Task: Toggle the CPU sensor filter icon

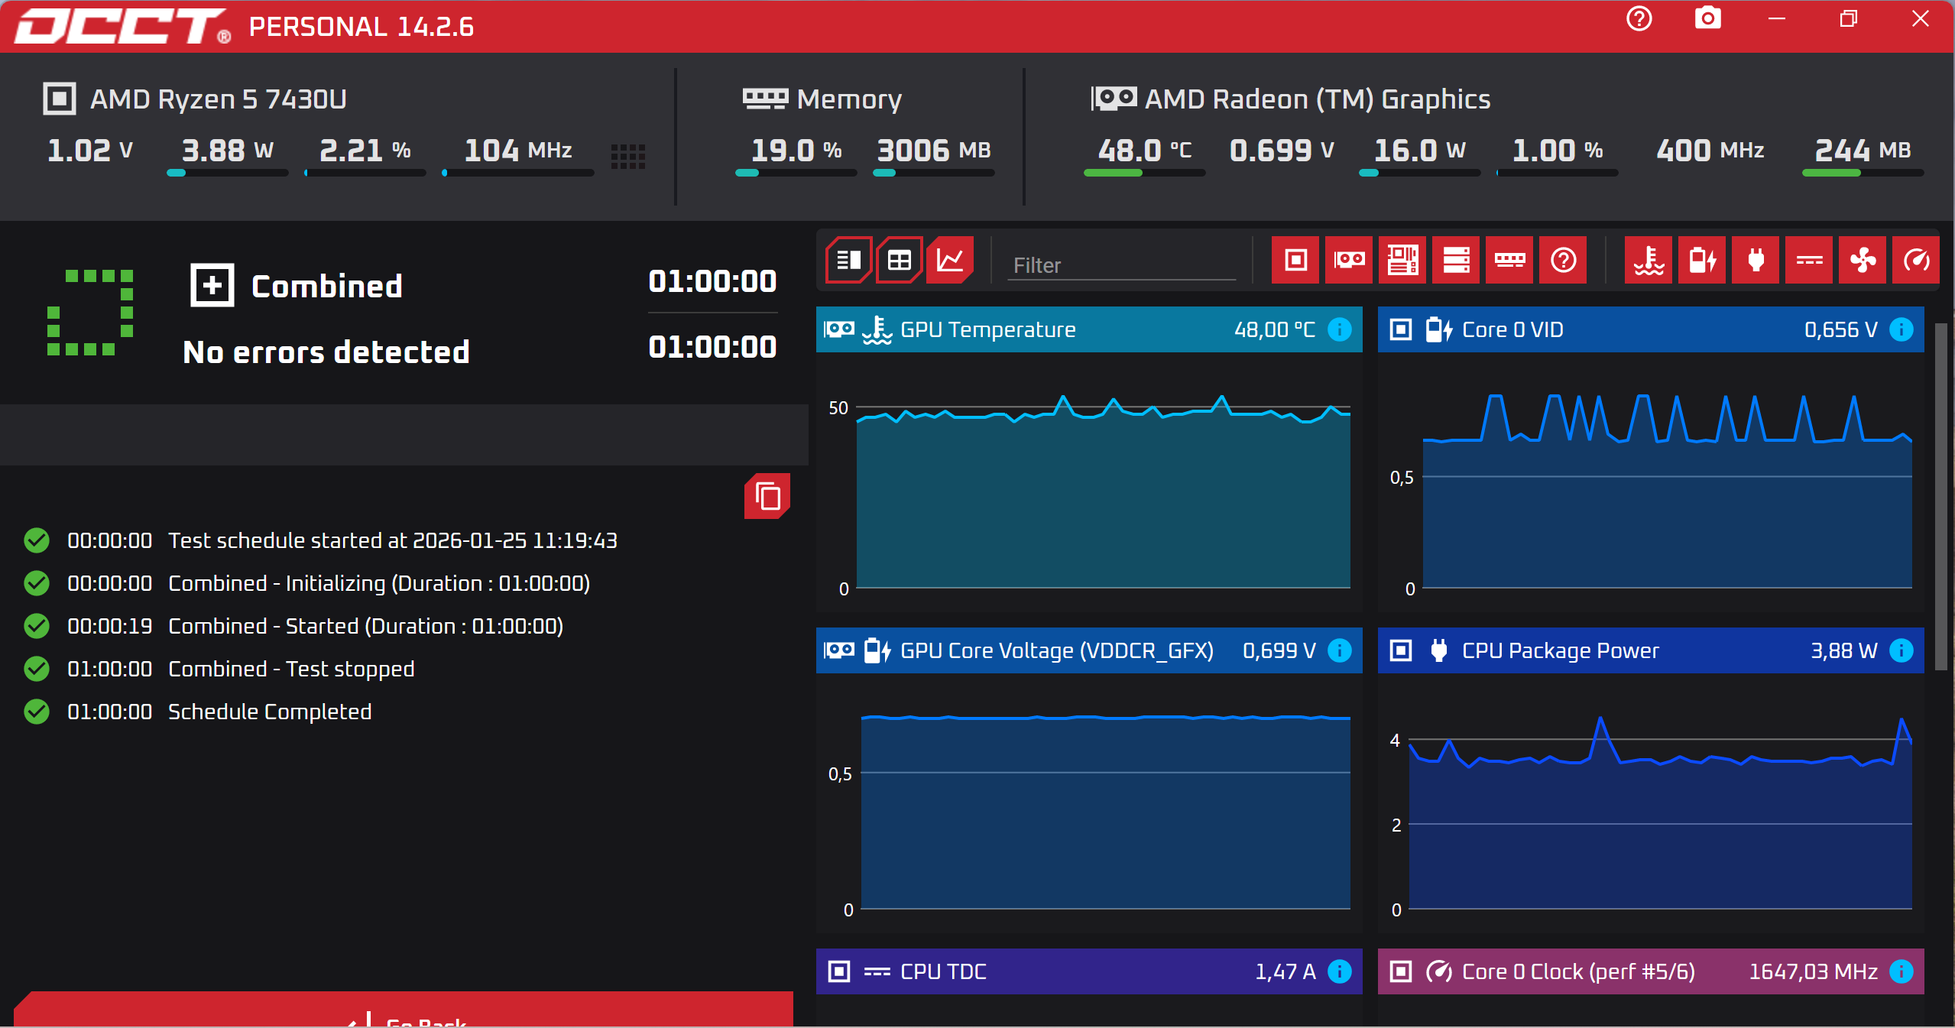Action: [x=1295, y=261]
